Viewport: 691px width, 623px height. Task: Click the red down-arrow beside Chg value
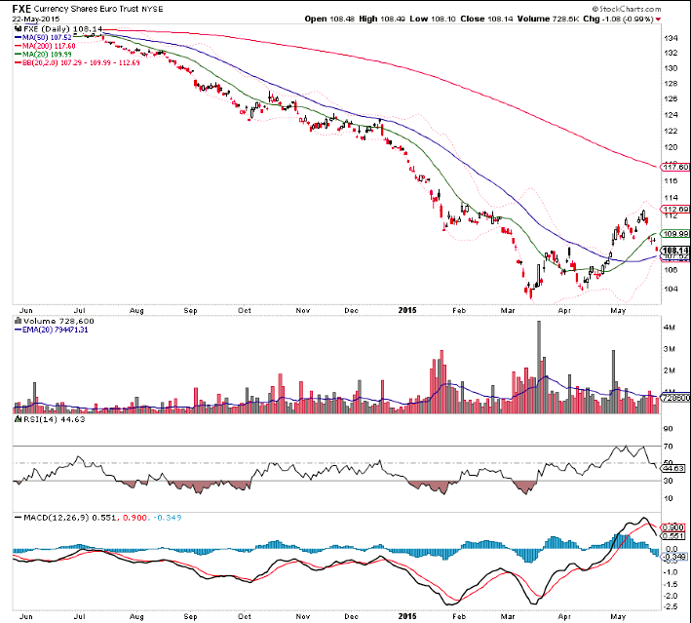(659, 19)
